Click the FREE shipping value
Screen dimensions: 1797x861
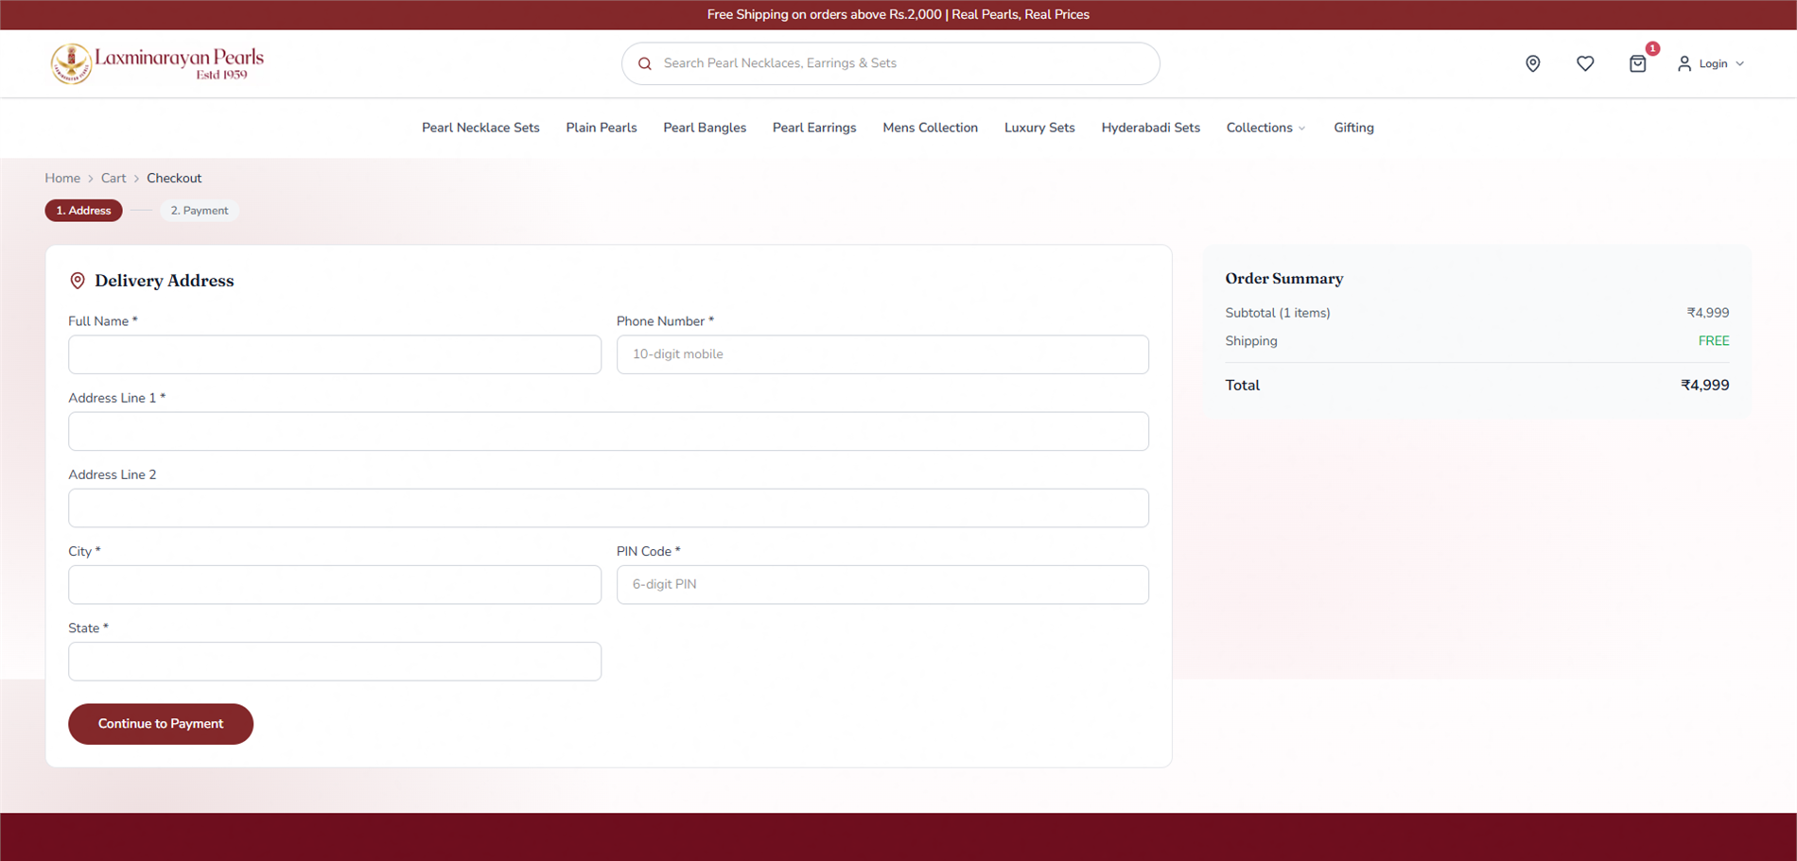(x=1714, y=341)
